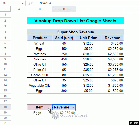Open the Revenue dropdown in cell C18
Screen dimensions: 139x125
[73, 107]
